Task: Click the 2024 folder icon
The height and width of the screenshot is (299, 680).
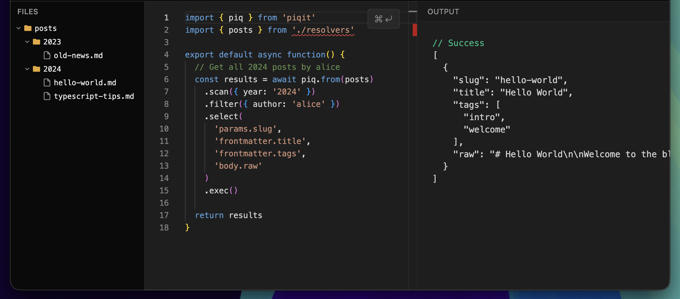Action: [x=37, y=69]
